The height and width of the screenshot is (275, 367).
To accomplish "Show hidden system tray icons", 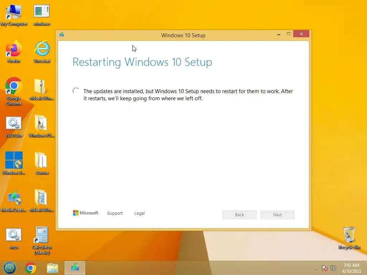I will click(316, 268).
